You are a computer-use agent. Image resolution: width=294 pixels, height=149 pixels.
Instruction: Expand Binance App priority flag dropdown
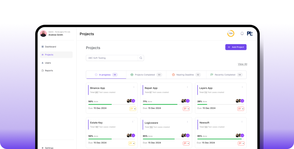pyautogui.click(x=133, y=109)
